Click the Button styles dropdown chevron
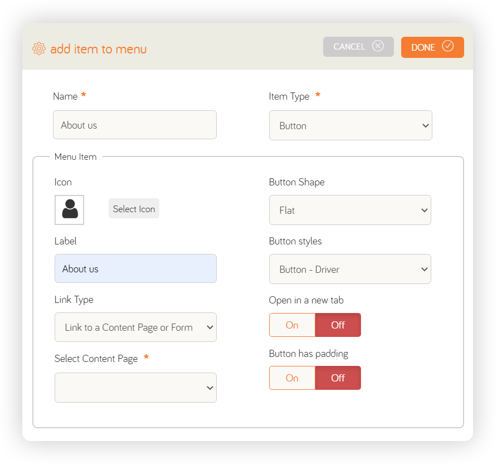The height and width of the screenshot is (465, 497). [425, 269]
